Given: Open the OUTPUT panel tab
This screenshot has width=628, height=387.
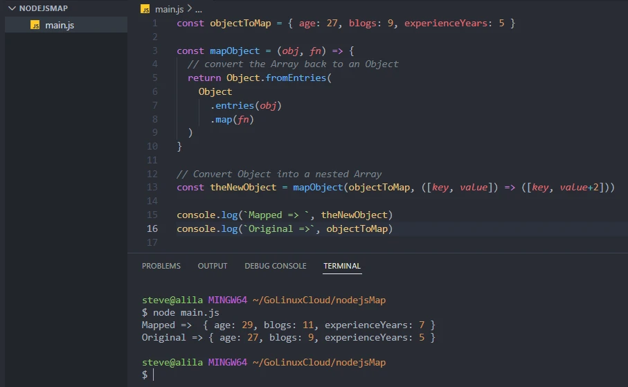Looking at the screenshot, I should tap(213, 266).
